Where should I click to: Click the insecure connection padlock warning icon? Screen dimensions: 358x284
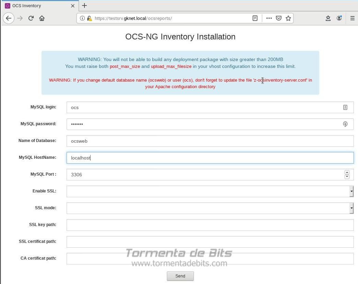click(89, 18)
